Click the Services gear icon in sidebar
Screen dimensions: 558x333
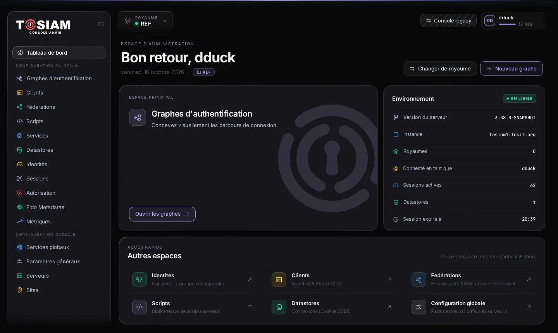click(x=20, y=136)
